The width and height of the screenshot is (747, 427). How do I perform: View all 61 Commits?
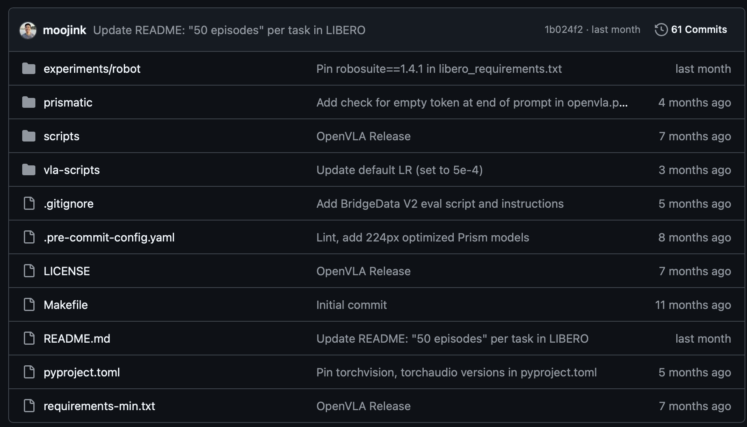pos(698,30)
